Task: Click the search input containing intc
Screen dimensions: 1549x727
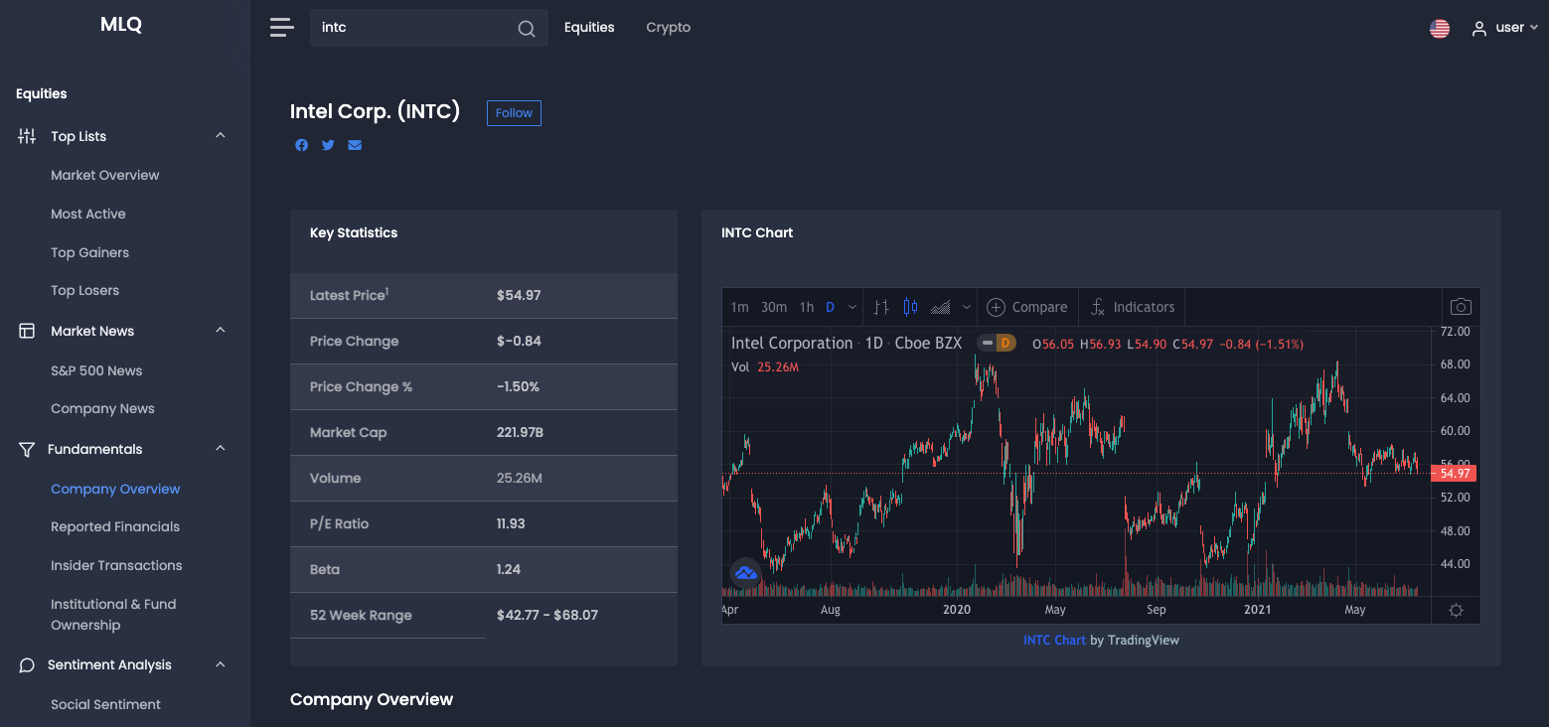Action: tap(429, 28)
